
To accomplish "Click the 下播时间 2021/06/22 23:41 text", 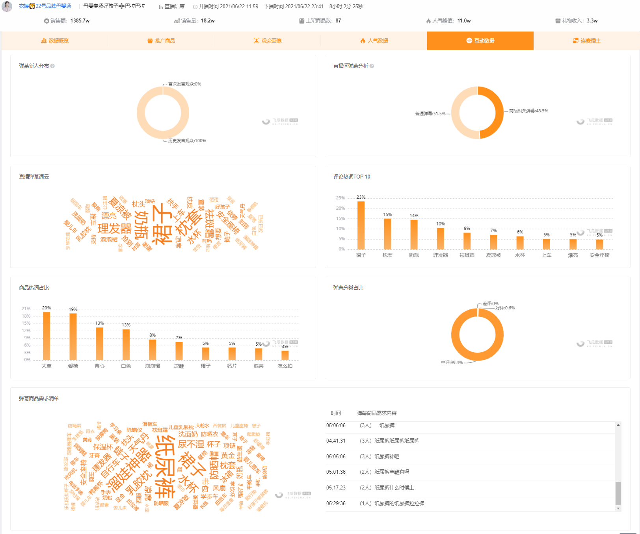I will [294, 6].
